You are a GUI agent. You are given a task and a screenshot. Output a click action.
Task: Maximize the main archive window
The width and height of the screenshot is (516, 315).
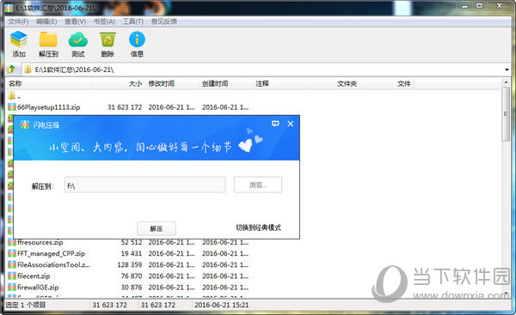point(480,6)
